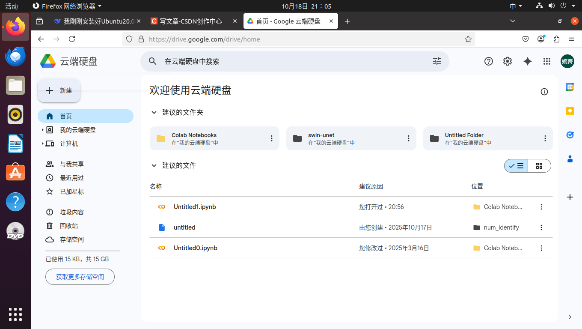Collapse suggested files section
The height and width of the screenshot is (329, 582).
[154, 166]
